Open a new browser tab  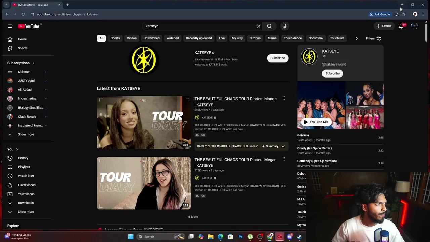point(67,5)
